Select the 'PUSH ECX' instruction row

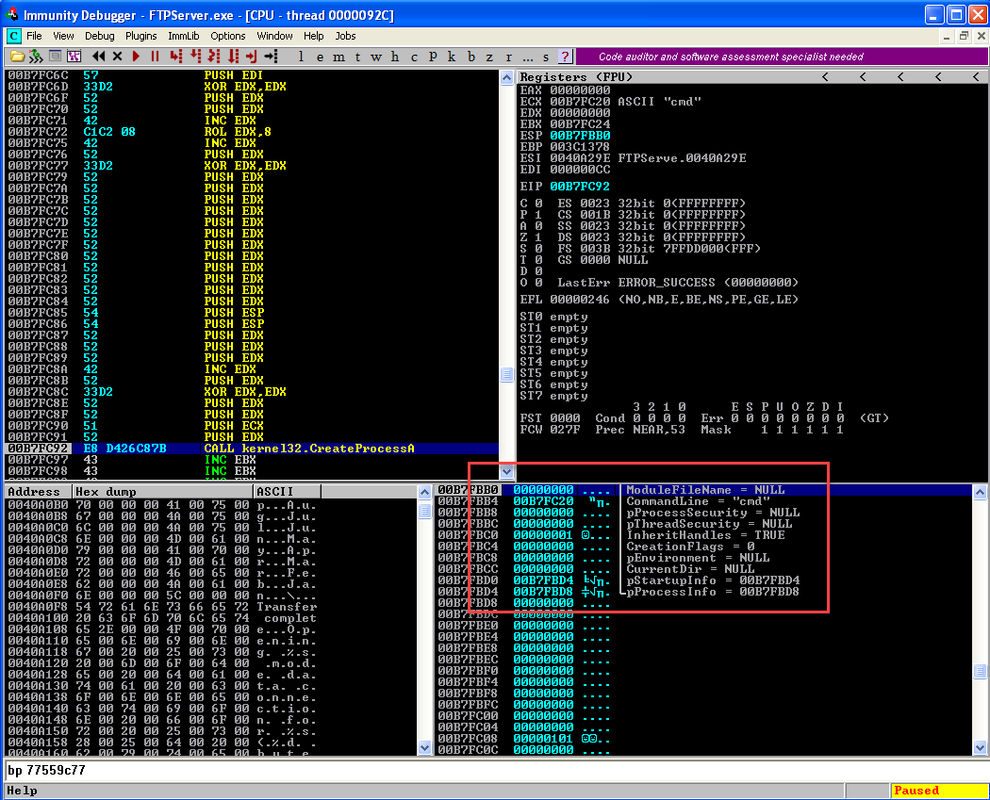(252, 426)
